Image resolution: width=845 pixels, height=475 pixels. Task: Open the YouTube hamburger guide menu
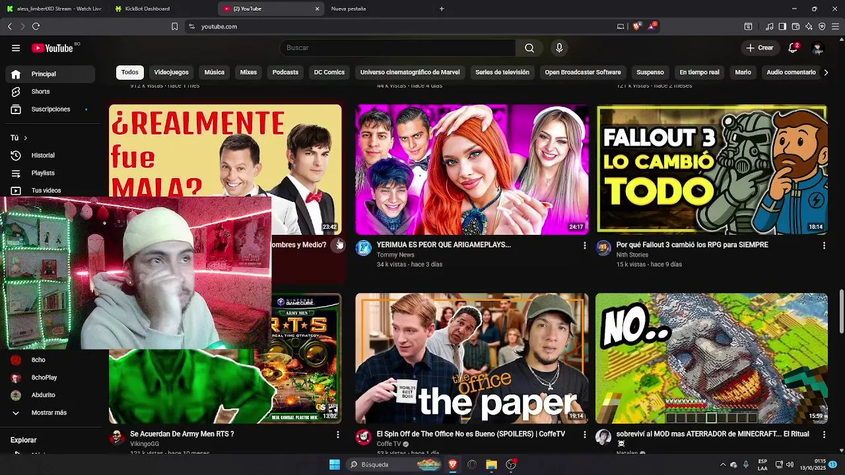[16, 48]
